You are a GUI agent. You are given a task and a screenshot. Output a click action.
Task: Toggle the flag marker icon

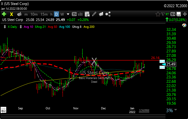[163, 14]
